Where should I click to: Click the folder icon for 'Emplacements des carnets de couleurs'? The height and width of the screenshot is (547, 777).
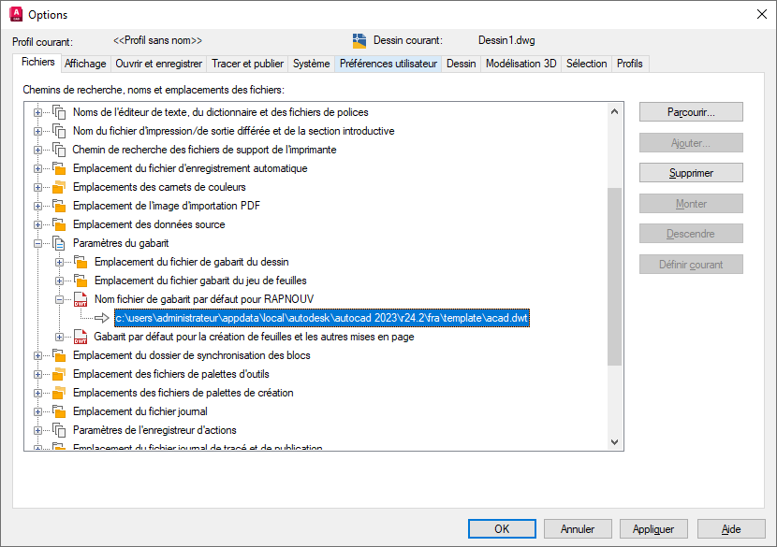(x=58, y=187)
